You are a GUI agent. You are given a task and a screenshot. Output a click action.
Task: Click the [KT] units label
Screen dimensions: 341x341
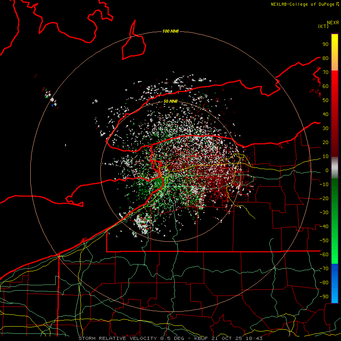pos(324,26)
